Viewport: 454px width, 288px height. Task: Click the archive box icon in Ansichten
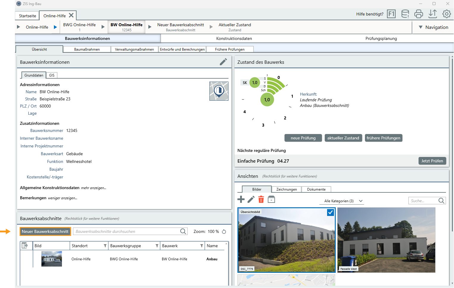(271, 200)
